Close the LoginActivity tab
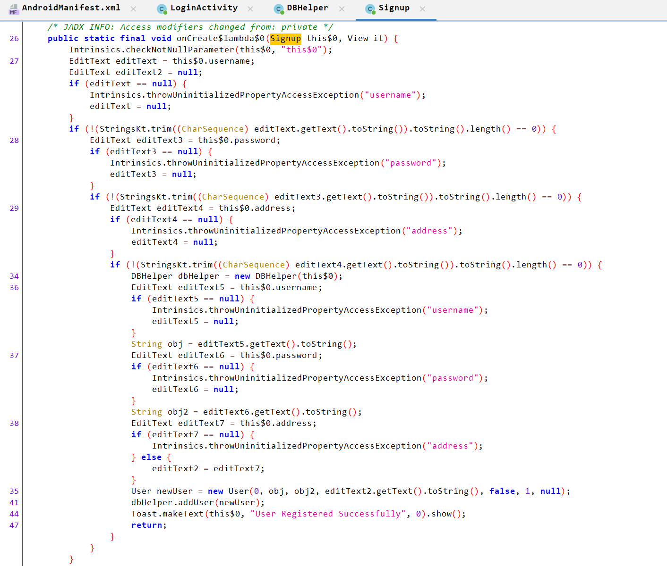The image size is (667, 566). (x=250, y=9)
